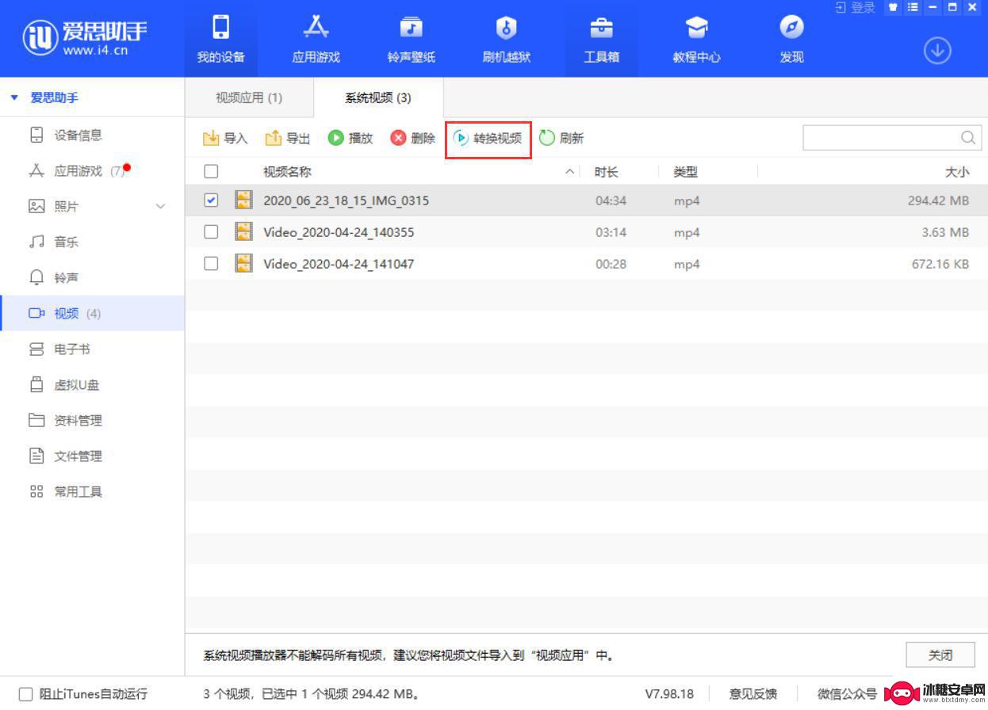988x710 pixels.
Task: Click the film icon of Video_2020-04-24_140355
Action: 244,231
